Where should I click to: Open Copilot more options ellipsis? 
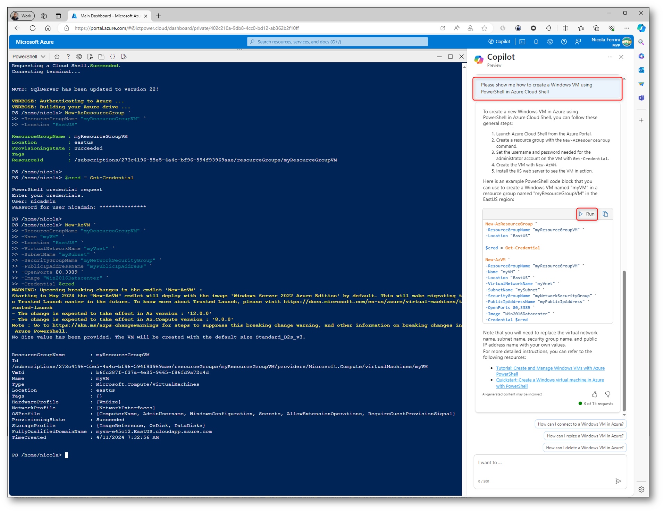(610, 57)
